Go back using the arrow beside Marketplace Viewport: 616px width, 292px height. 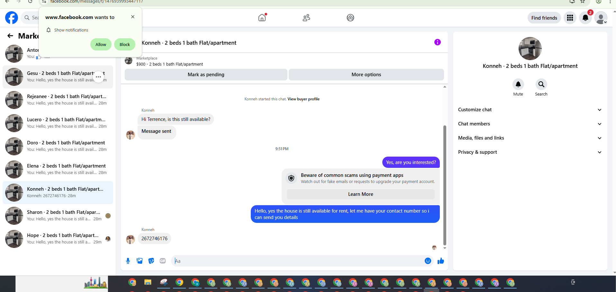pos(10,36)
